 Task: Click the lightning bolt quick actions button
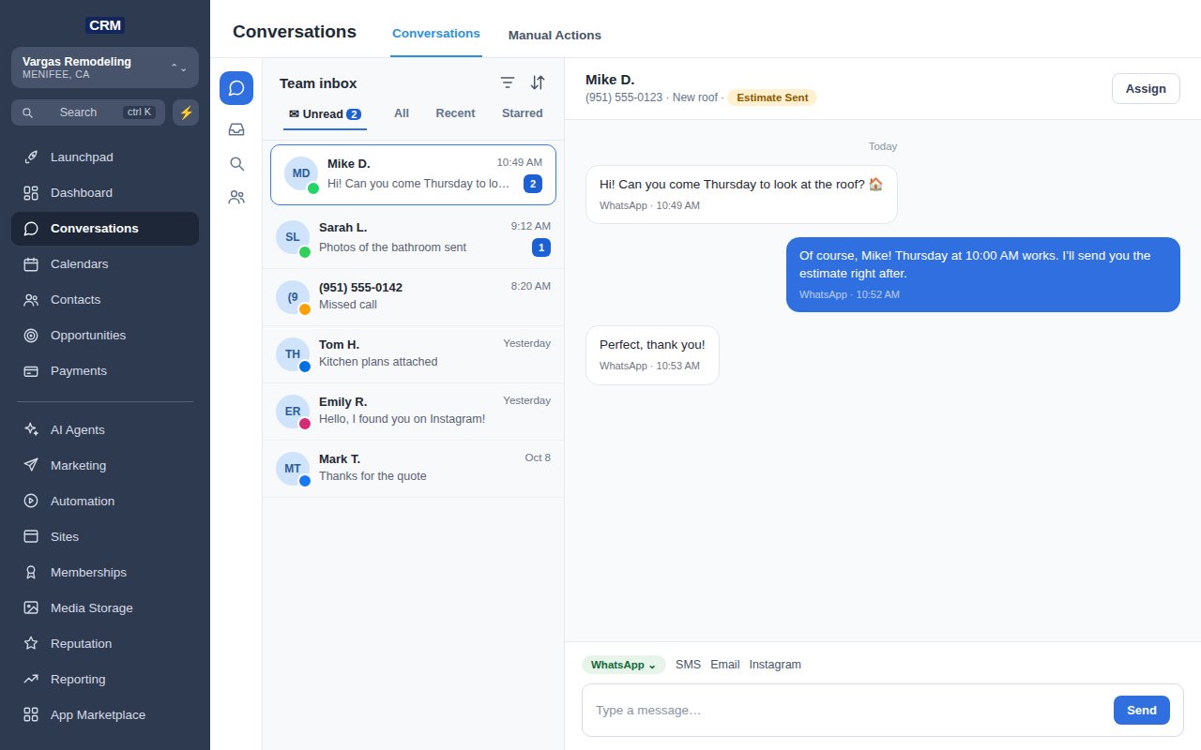186,112
